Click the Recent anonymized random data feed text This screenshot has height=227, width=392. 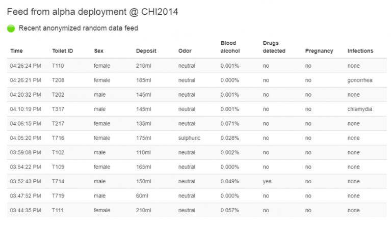click(78, 29)
